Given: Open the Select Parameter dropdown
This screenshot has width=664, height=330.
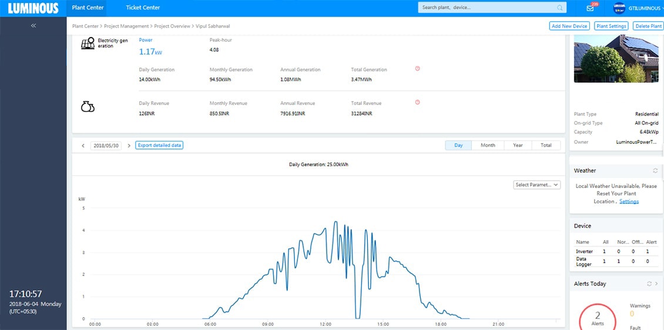Looking at the screenshot, I should [537, 184].
